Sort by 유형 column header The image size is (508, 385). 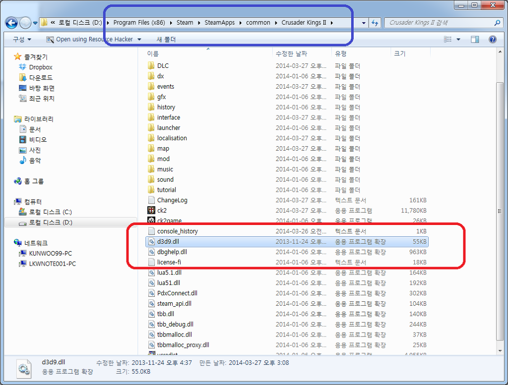click(x=340, y=54)
